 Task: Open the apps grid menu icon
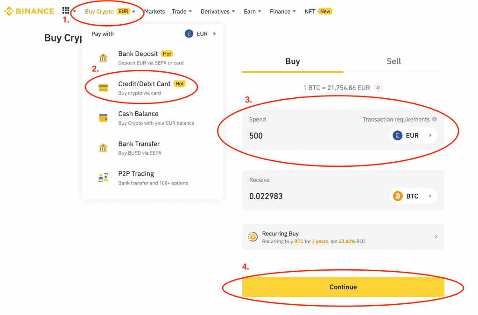tap(66, 11)
